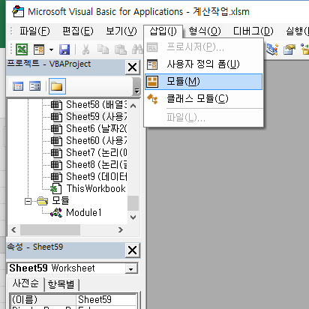This screenshot has width=309, height=309.
Task: Open the 보기(V) menu
Action: tap(121, 31)
